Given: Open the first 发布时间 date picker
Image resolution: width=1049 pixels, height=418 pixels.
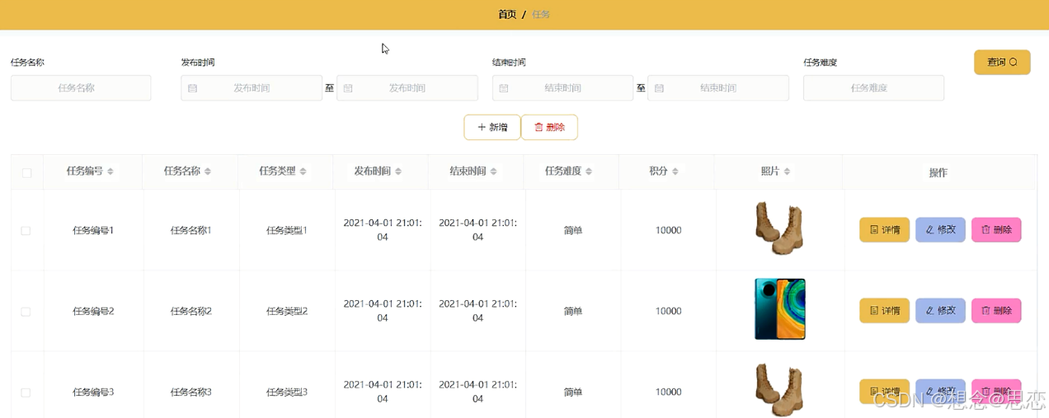Looking at the screenshot, I should click(x=252, y=88).
